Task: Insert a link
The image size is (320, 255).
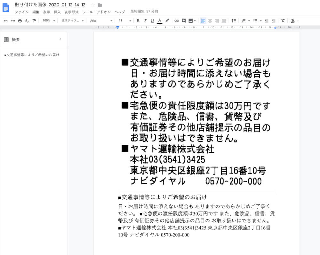Action: click(177, 20)
